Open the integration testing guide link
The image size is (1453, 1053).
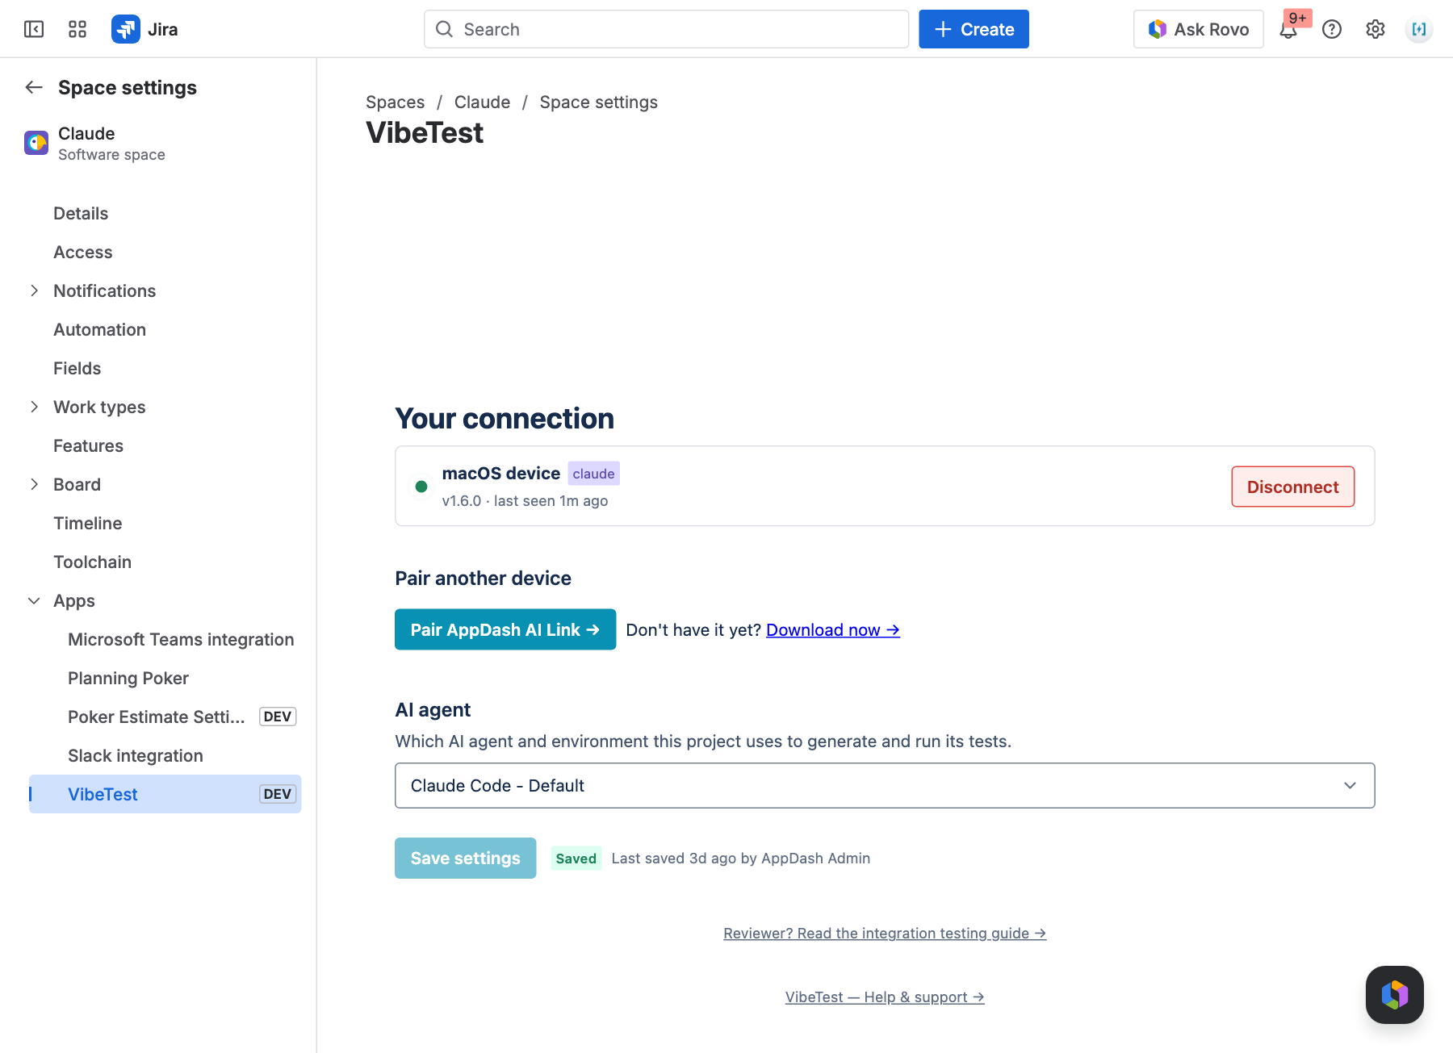coord(885,933)
